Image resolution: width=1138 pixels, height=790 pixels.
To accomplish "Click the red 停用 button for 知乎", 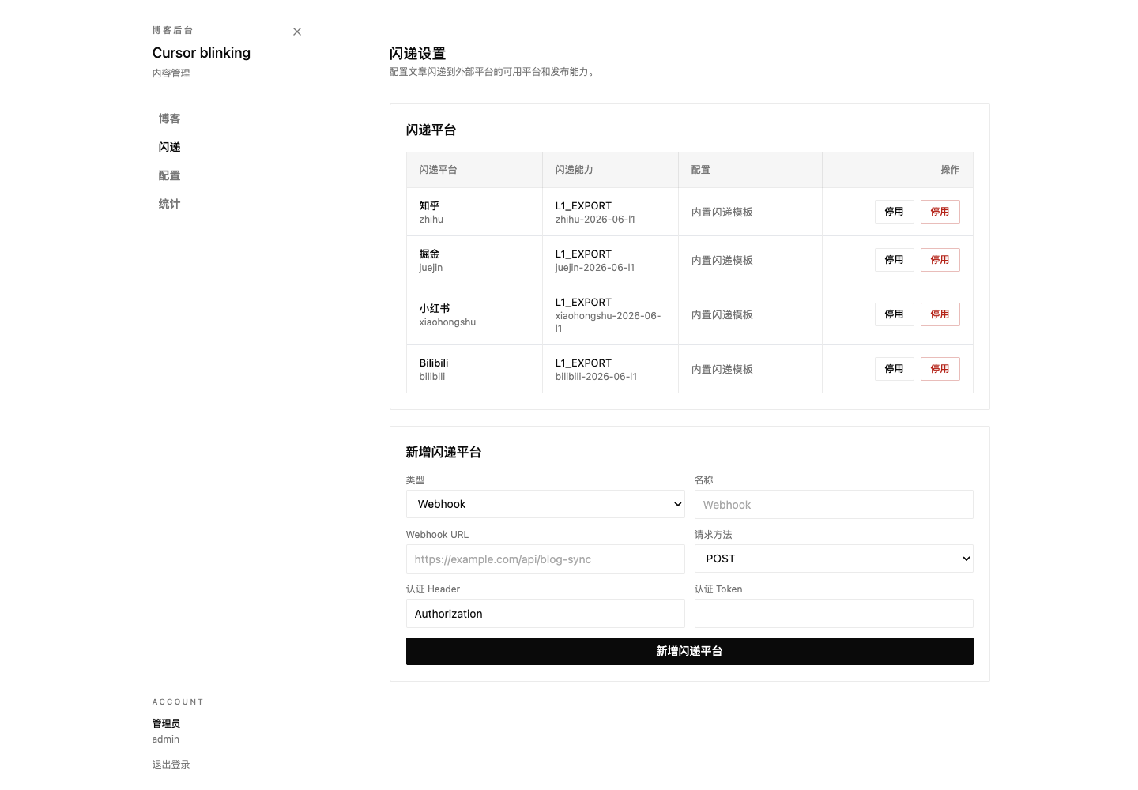I will tap(940, 212).
